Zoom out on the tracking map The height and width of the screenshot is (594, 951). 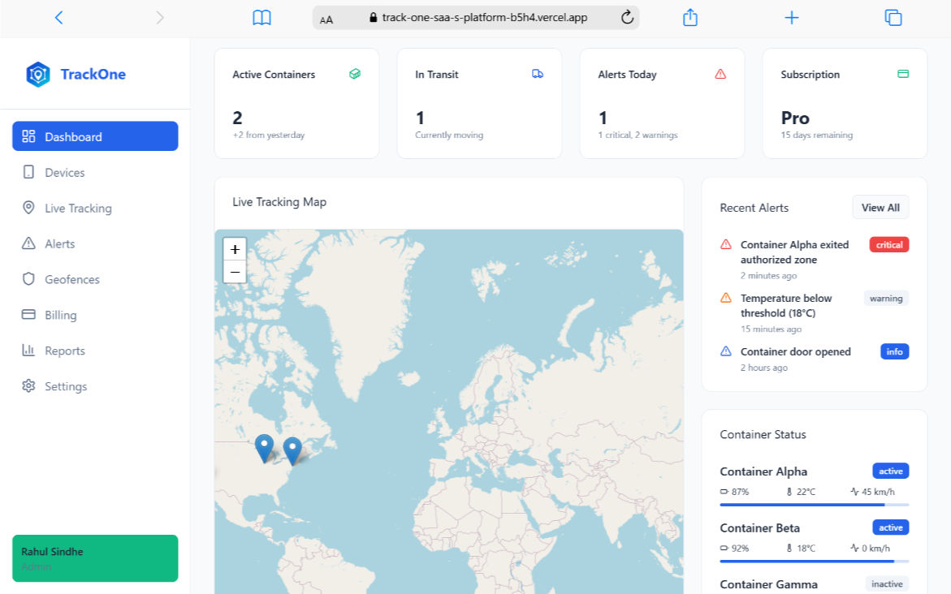click(x=235, y=272)
